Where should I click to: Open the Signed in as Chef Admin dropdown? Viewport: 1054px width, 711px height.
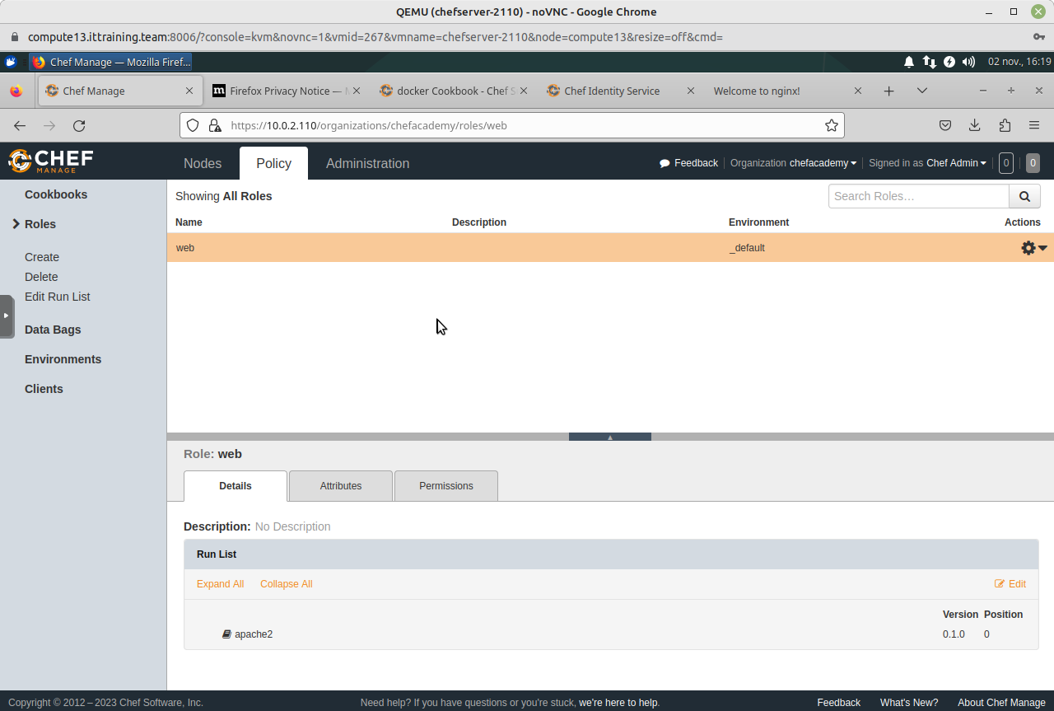point(955,163)
